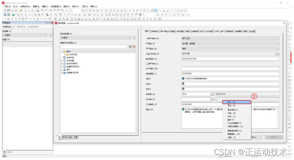This screenshot has width=294, height=160.
Task: Expand the 电气工程 tree folder
Action: (65, 55)
